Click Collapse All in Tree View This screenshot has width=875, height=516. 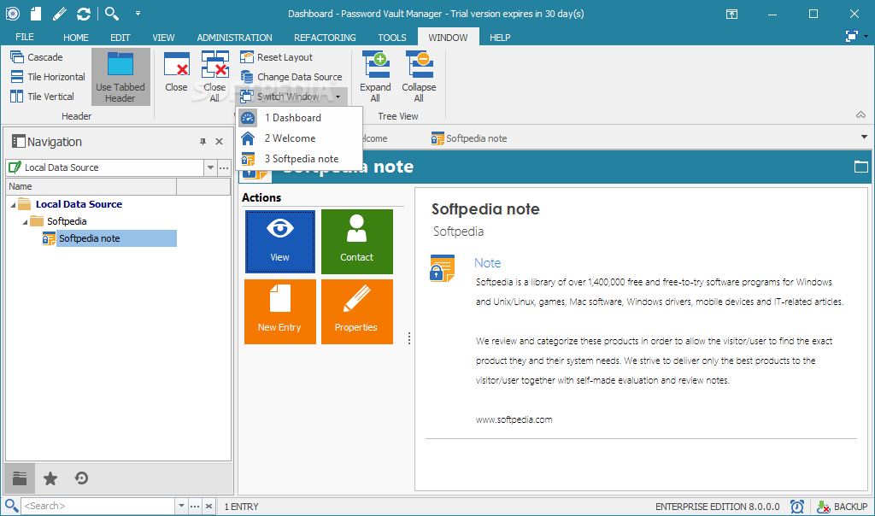pyautogui.click(x=419, y=77)
